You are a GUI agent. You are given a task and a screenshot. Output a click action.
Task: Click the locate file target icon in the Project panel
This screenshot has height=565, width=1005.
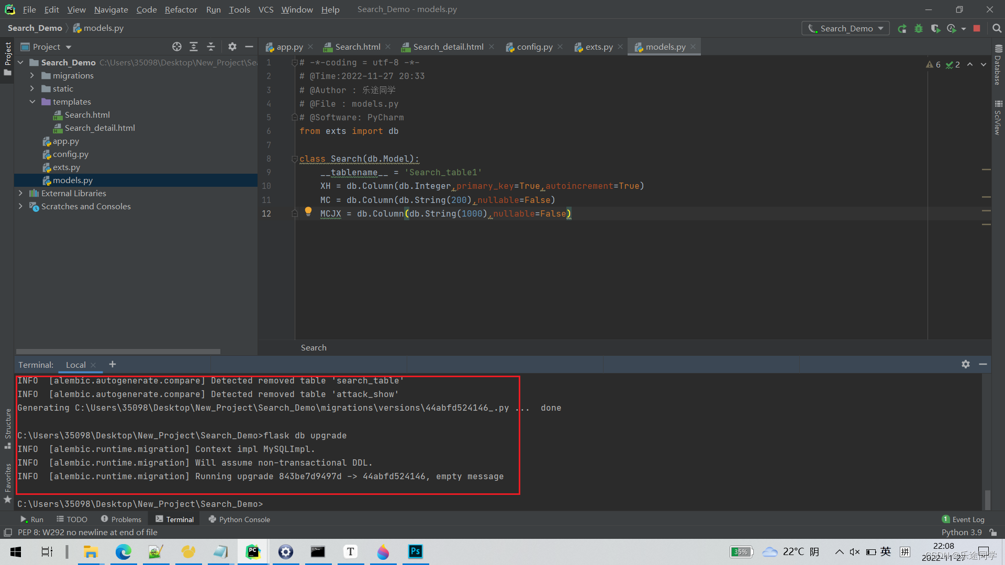(177, 47)
